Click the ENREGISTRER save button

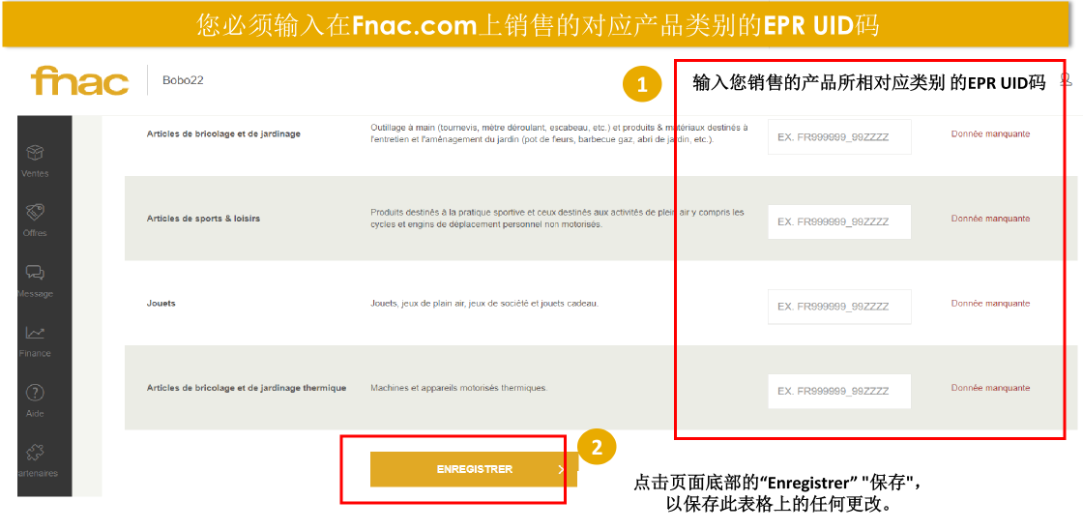tap(474, 469)
